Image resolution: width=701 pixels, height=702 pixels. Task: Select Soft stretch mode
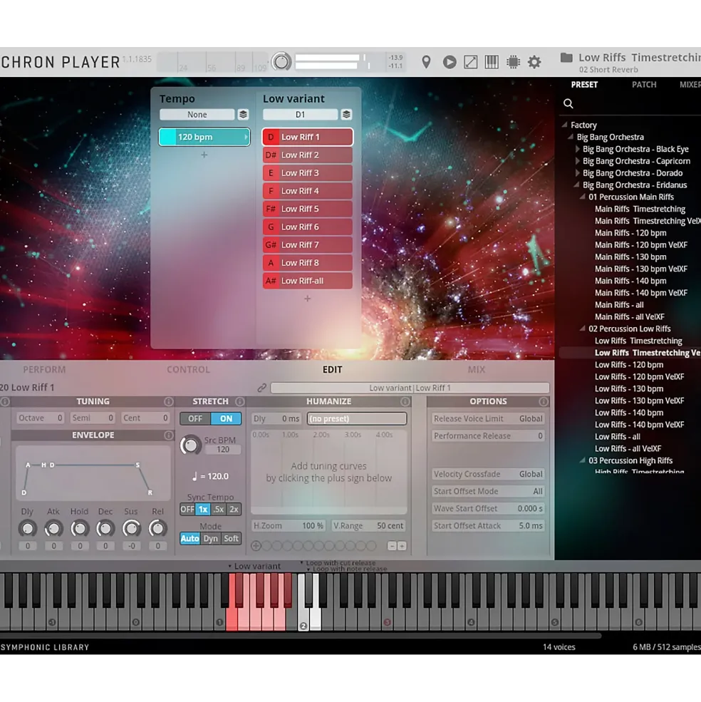pyautogui.click(x=231, y=539)
